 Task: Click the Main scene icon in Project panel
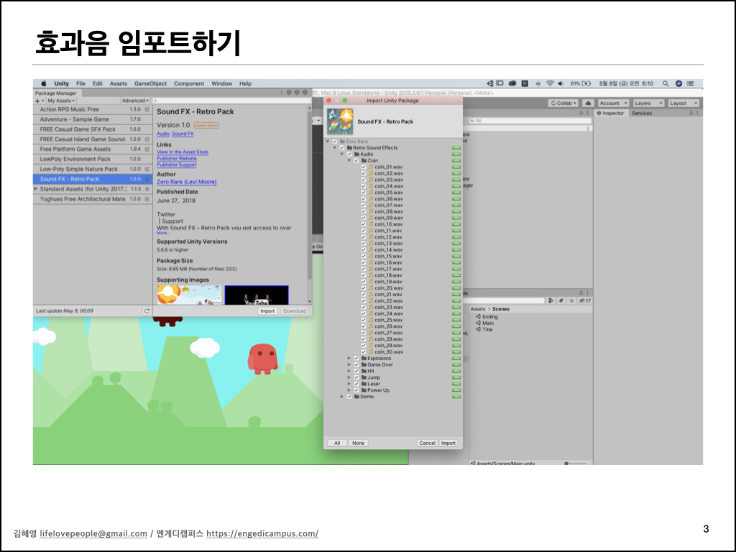tap(478, 323)
